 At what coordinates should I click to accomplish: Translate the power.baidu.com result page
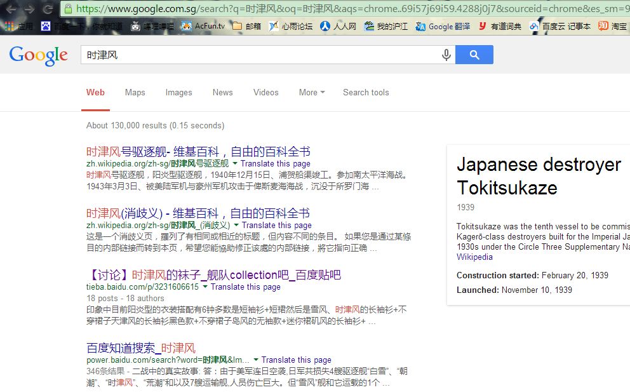tap(296, 360)
